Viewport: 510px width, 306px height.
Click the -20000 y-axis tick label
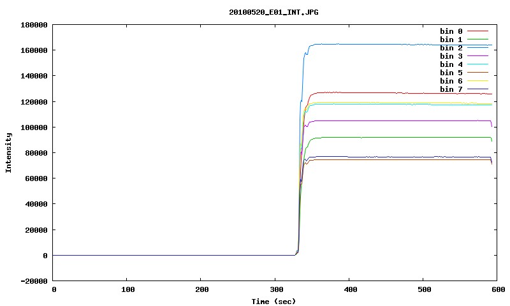(34, 281)
